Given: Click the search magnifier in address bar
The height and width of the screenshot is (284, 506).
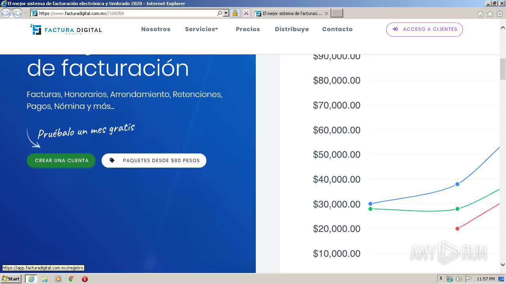Looking at the screenshot, I should pos(220,13).
